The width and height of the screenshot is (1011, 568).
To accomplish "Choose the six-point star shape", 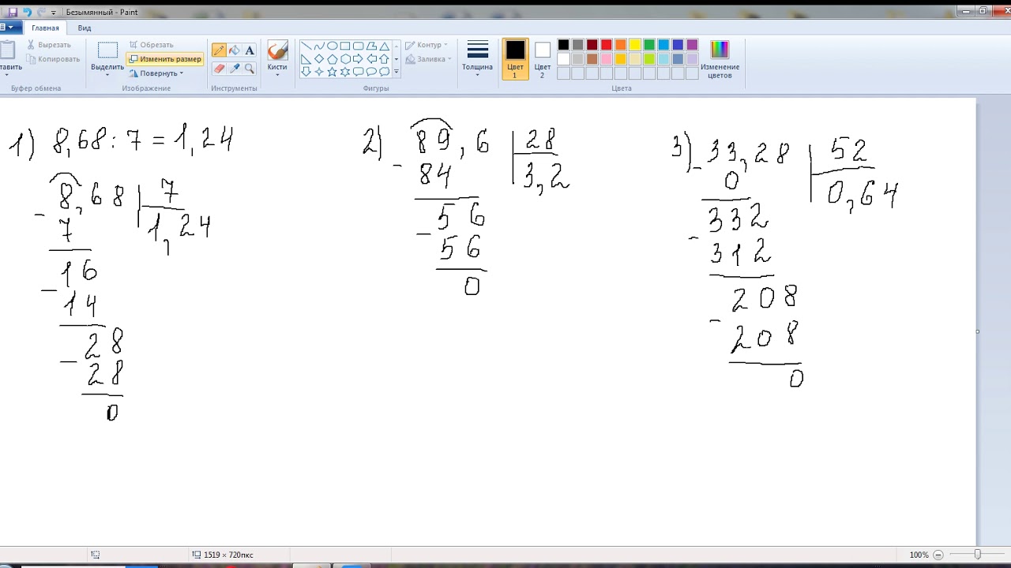I will (x=345, y=72).
